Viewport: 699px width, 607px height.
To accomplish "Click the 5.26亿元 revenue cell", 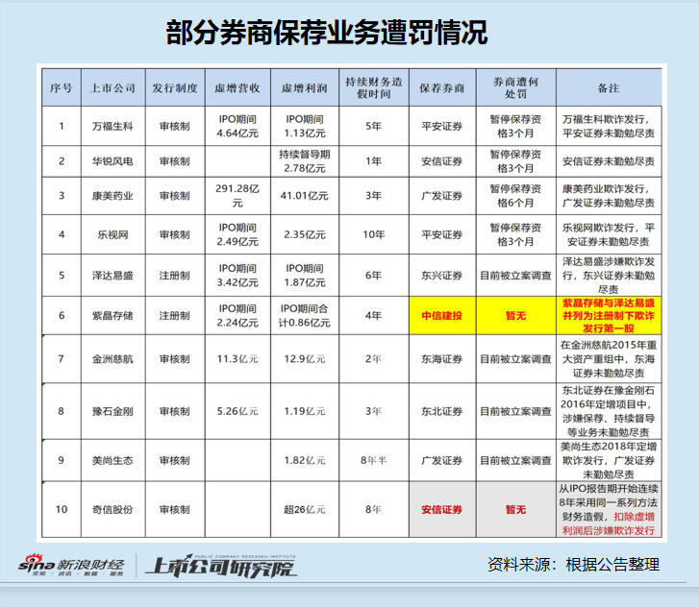I will tap(237, 411).
